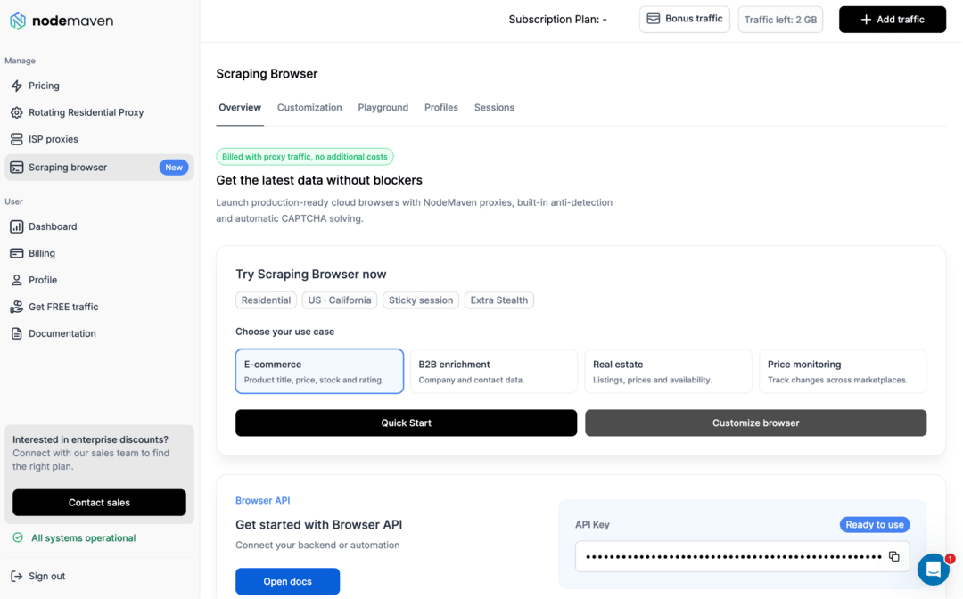Select the E-commerce use case

(x=319, y=372)
